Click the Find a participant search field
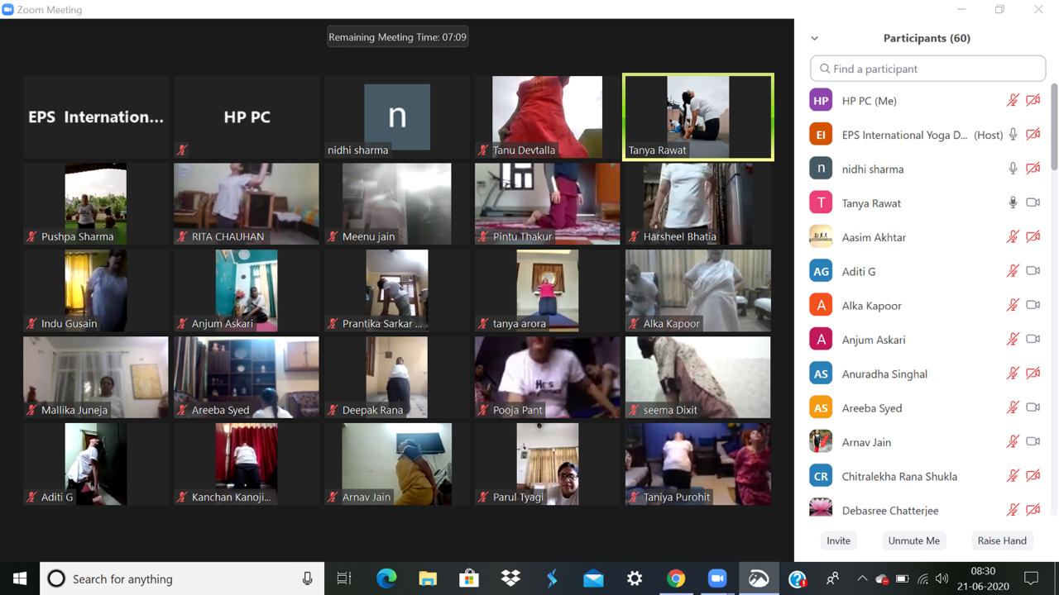 click(x=927, y=69)
